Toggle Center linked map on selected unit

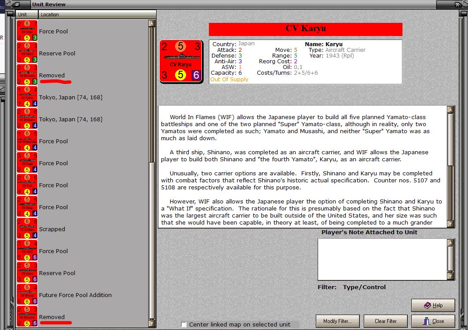(x=184, y=325)
